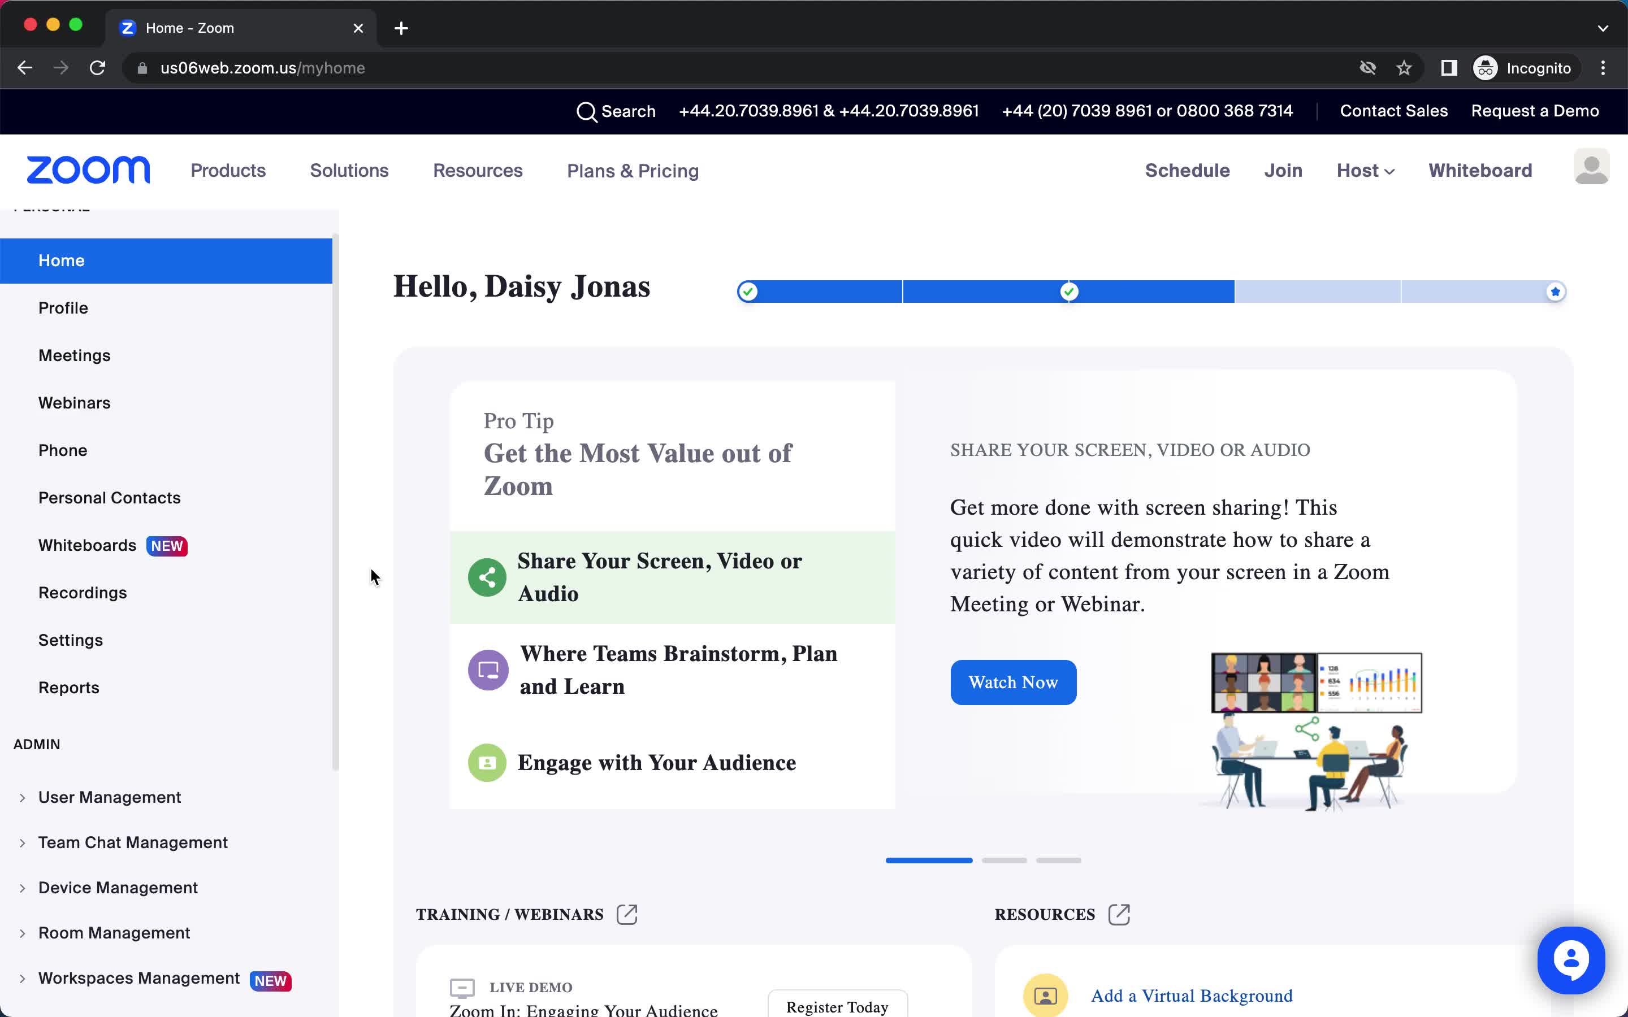
Task: Click the second checkmark progress step
Action: coord(1069,291)
